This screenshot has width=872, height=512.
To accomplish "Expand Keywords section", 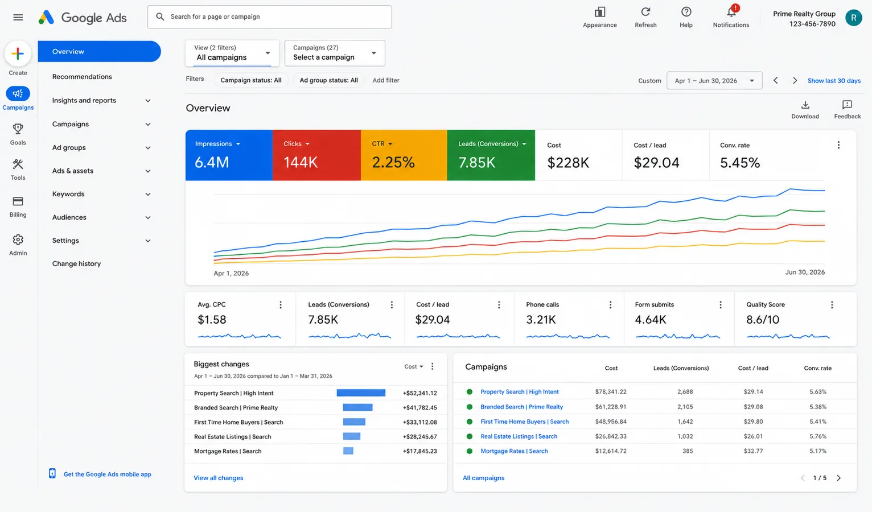I will tap(148, 195).
